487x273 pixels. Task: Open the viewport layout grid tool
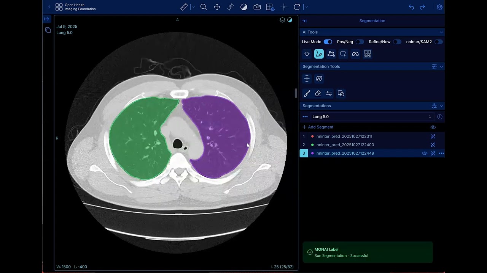click(x=270, y=7)
